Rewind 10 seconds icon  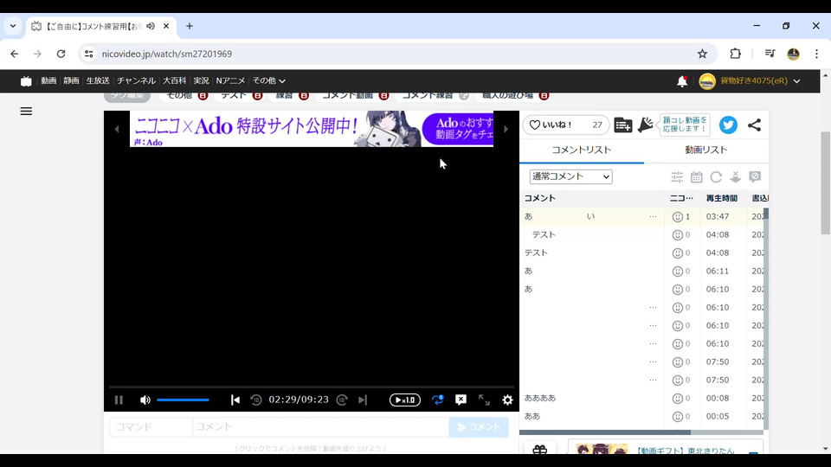(256, 400)
